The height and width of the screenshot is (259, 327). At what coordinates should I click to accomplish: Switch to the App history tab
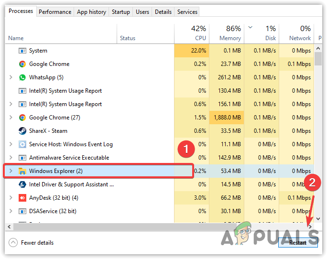(x=91, y=12)
